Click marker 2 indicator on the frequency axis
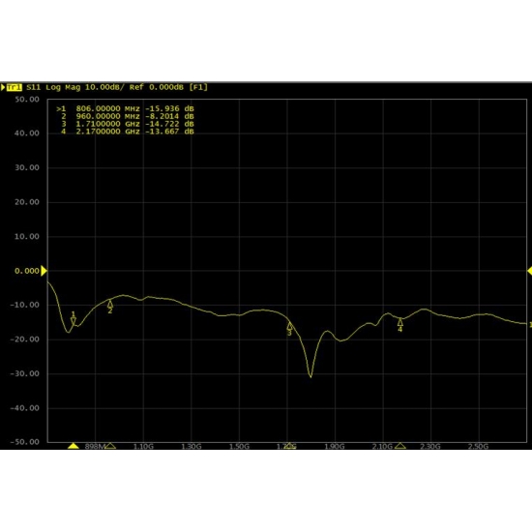Image resolution: width=532 pixels, height=532 pixels. point(110,446)
